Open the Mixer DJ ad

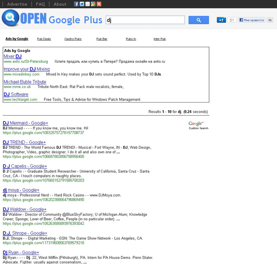13,56
